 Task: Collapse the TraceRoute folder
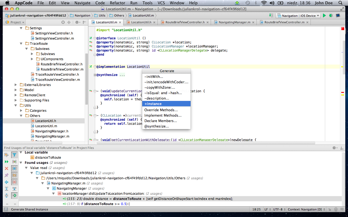pos(21,43)
